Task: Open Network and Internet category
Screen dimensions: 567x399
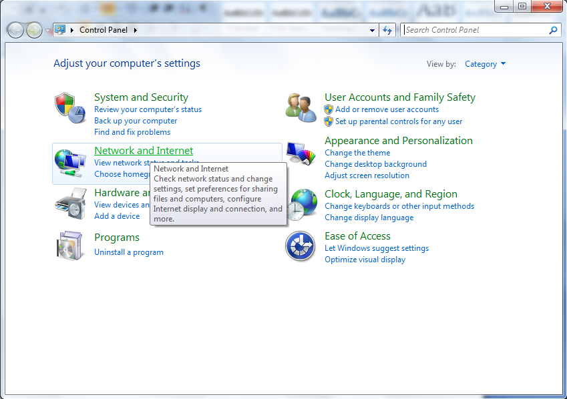Action: (144, 151)
